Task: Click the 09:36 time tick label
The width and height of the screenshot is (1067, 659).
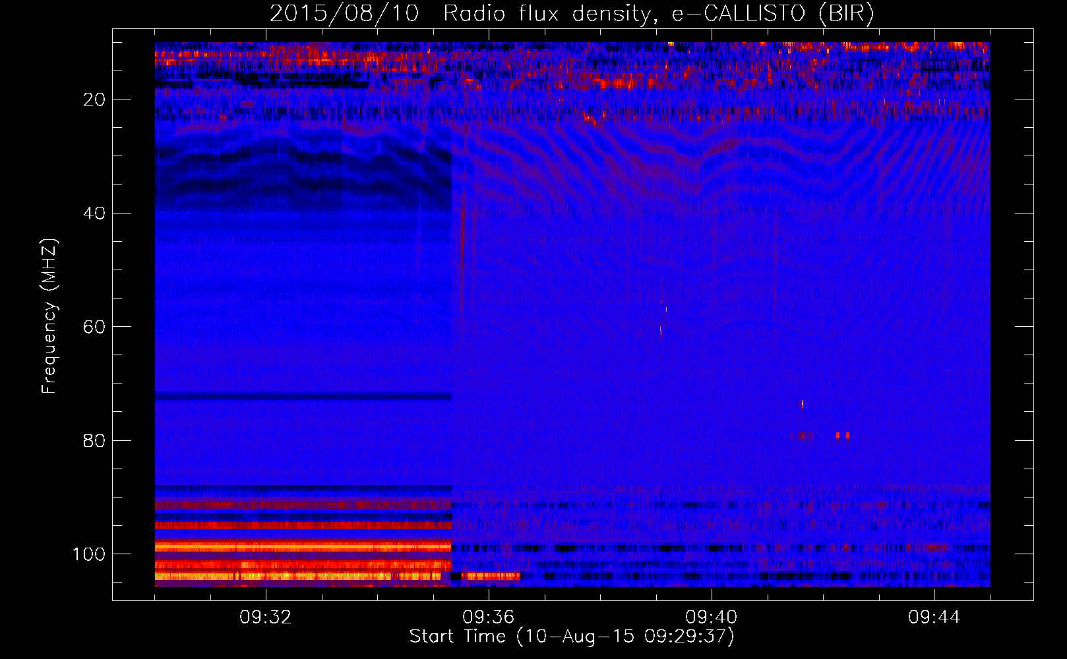Action: pyautogui.click(x=489, y=617)
